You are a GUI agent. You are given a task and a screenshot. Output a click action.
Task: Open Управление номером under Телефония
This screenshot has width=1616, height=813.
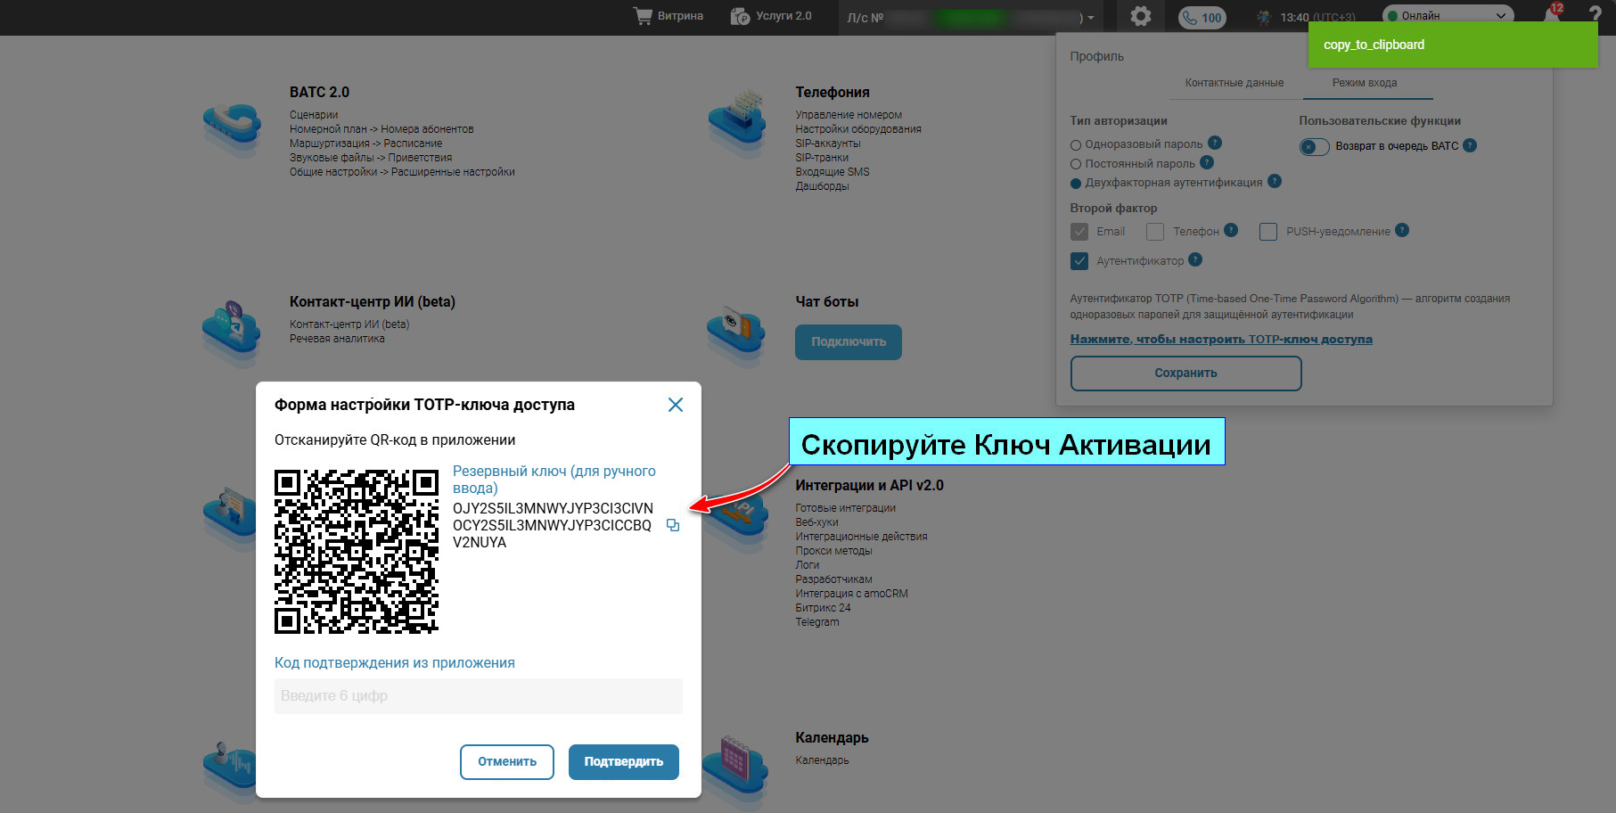click(849, 115)
